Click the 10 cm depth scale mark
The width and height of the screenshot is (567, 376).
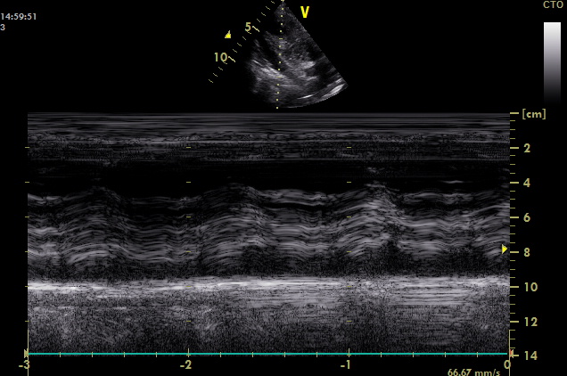(x=528, y=288)
